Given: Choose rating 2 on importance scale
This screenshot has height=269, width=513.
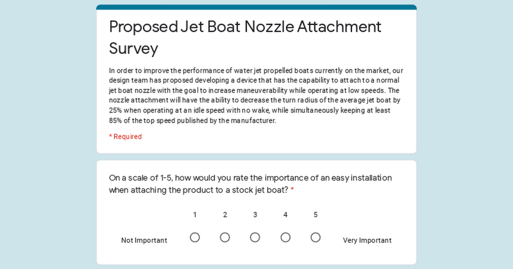Looking at the screenshot, I should click(225, 237).
